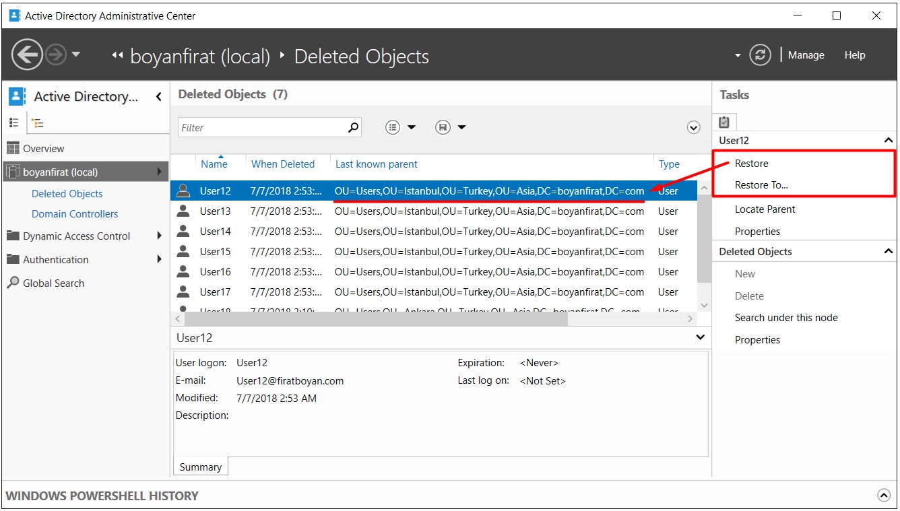The height and width of the screenshot is (511, 900).
Task: Sort by When Deleted column
Action: coord(283,164)
